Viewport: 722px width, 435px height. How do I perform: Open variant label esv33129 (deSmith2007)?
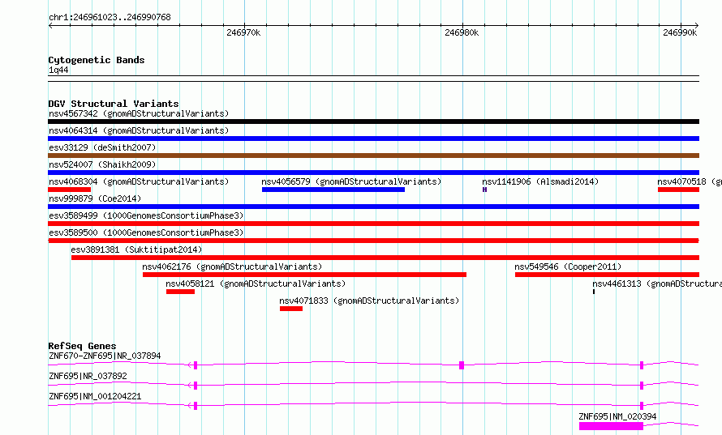click(102, 147)
